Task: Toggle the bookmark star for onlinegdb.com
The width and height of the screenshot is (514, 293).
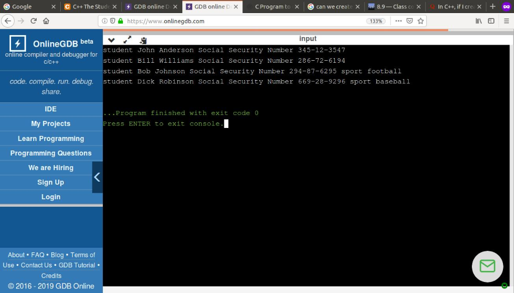Action: (x=421, y=21)
